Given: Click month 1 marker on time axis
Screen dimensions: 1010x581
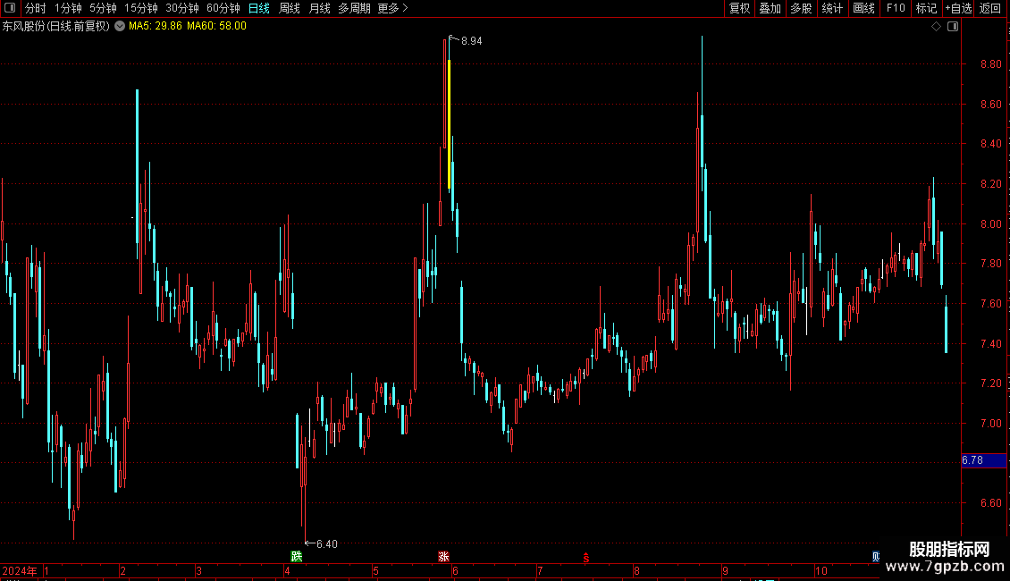Looking at the screenshot, I should pos(46,570).
